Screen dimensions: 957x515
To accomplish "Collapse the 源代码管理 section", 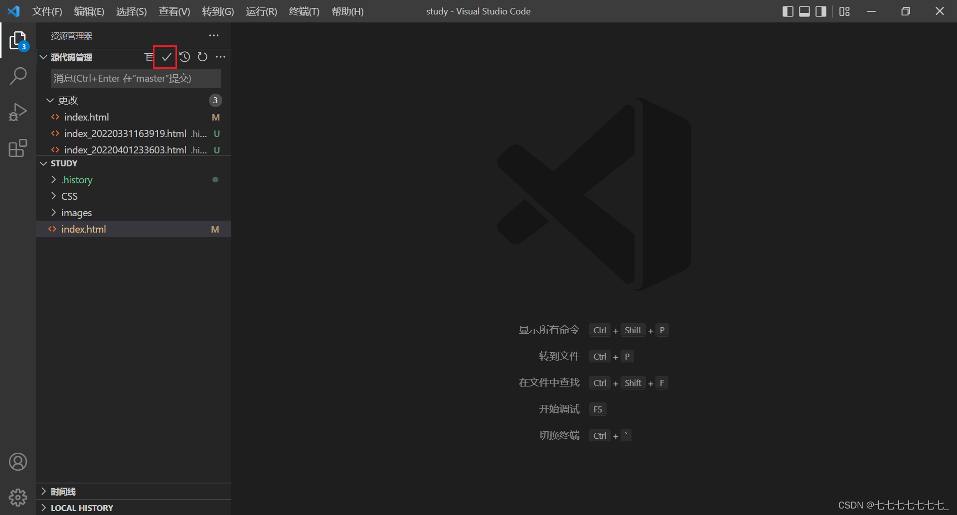I will (x=43, y=57).
